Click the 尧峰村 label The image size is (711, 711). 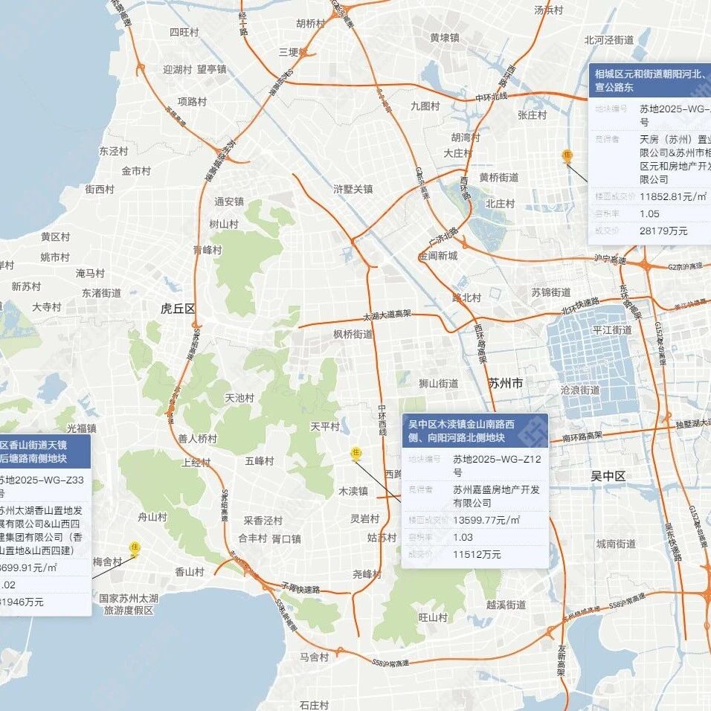[x=367, y=574]
